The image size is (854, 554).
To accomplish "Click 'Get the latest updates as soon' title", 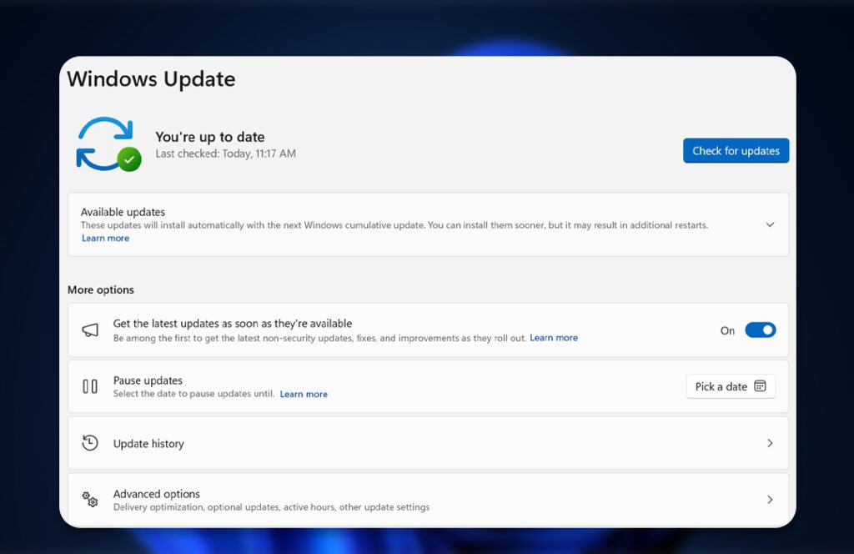I will pos(233,324).
